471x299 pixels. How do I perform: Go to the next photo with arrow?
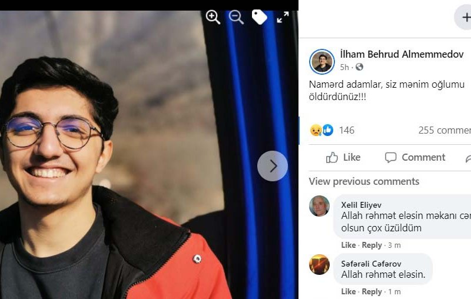pyautogui.click(x=273, y=166)
